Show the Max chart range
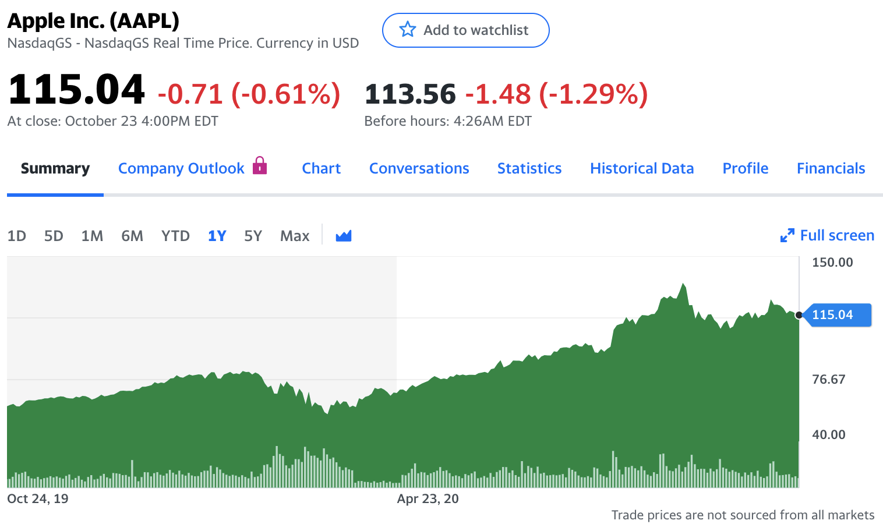The image size is (883, 531). (x=295, y=236)
